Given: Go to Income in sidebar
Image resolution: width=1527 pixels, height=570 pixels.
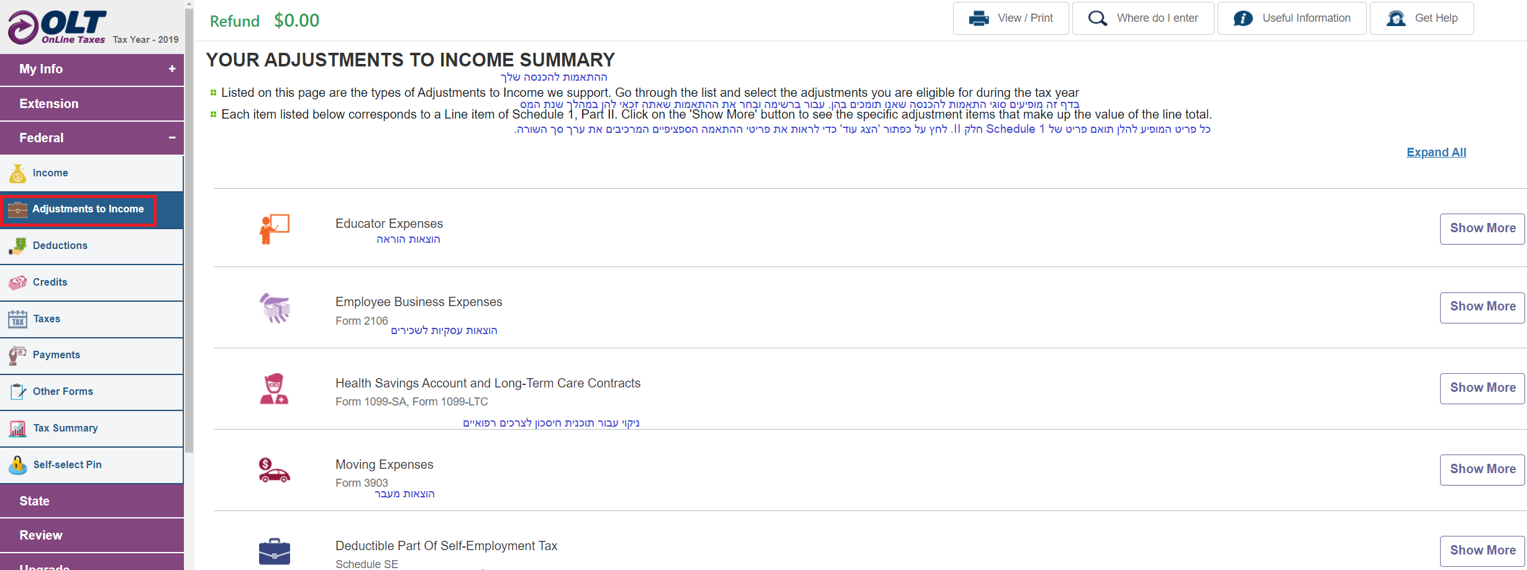Looking at the screenshot, I should click(92, 173).
